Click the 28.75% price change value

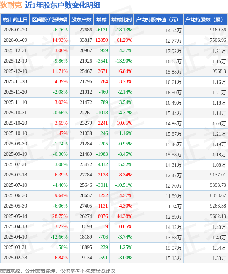click(60, 216)
